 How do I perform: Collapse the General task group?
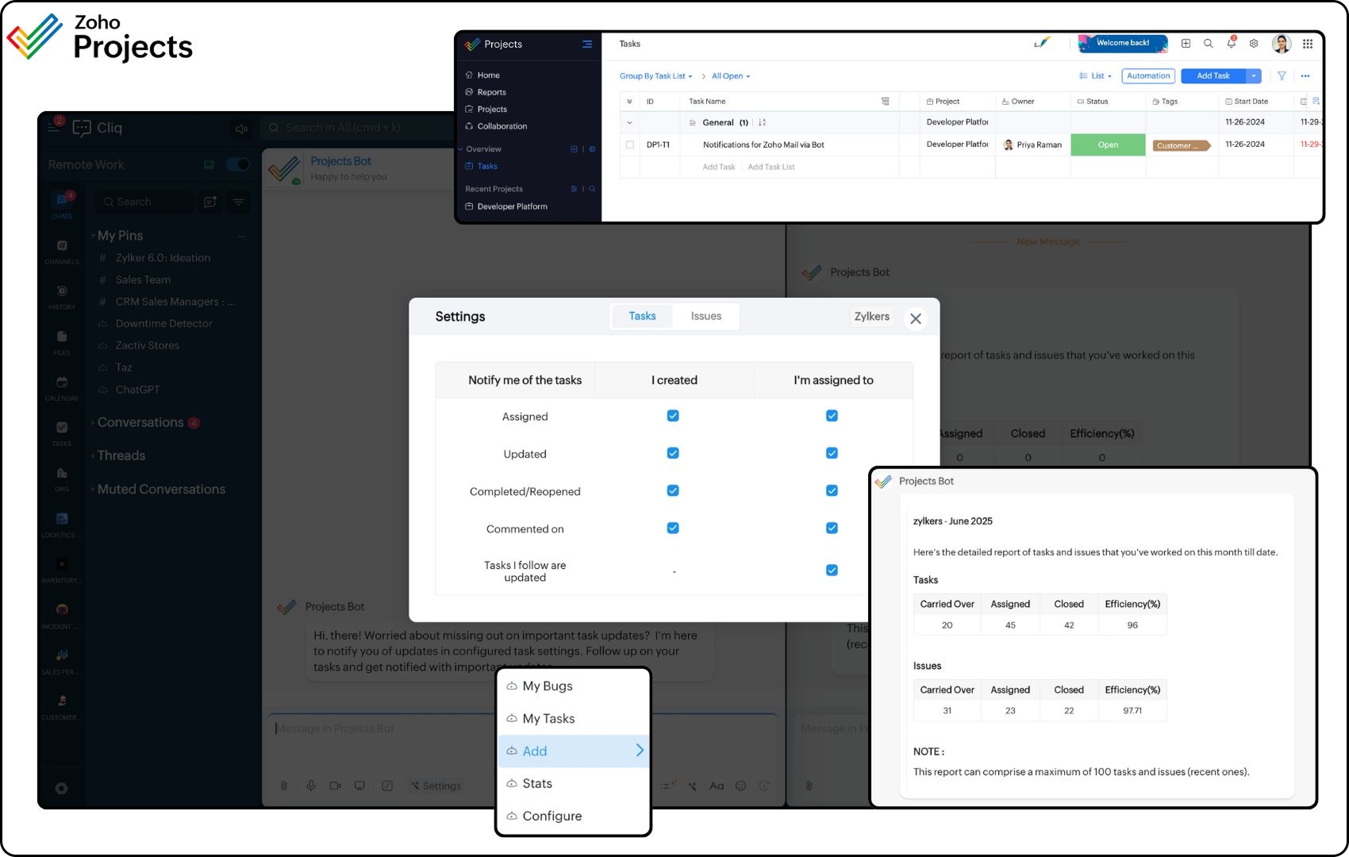630,122
